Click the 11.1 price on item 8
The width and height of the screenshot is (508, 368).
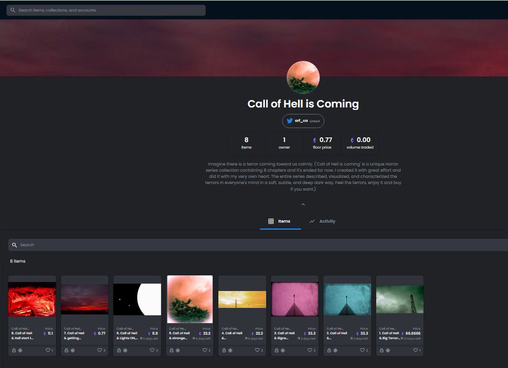click(x=50, y=333)
